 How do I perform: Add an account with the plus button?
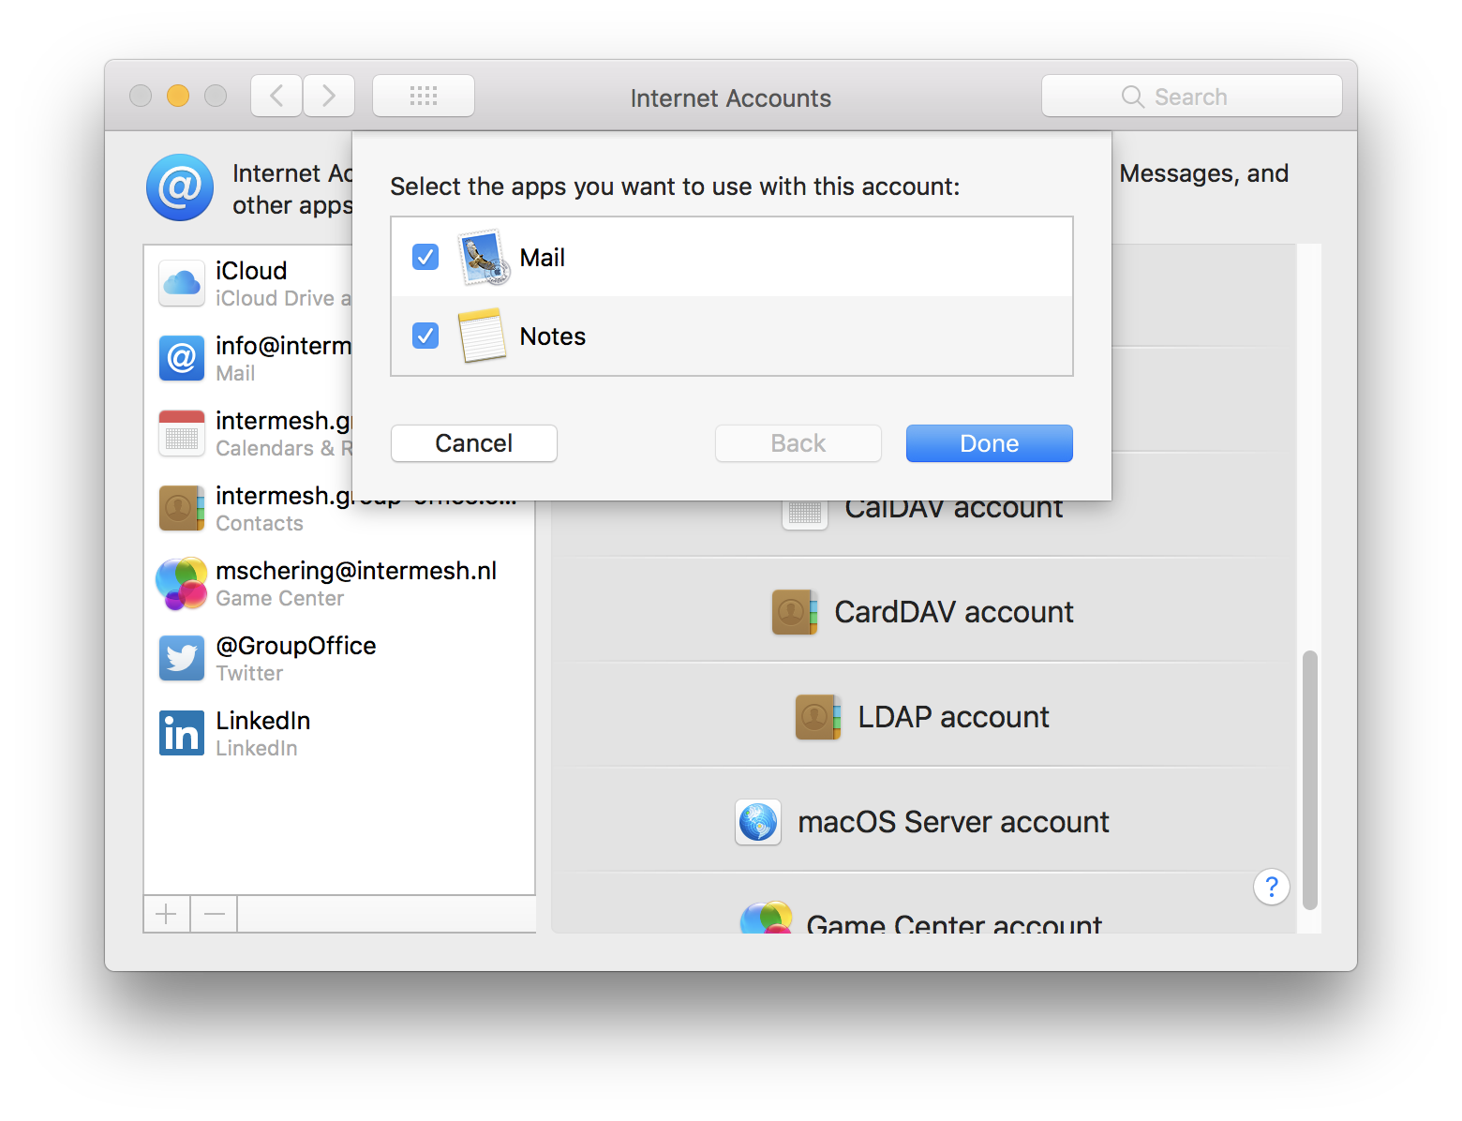tap(167, 914)
